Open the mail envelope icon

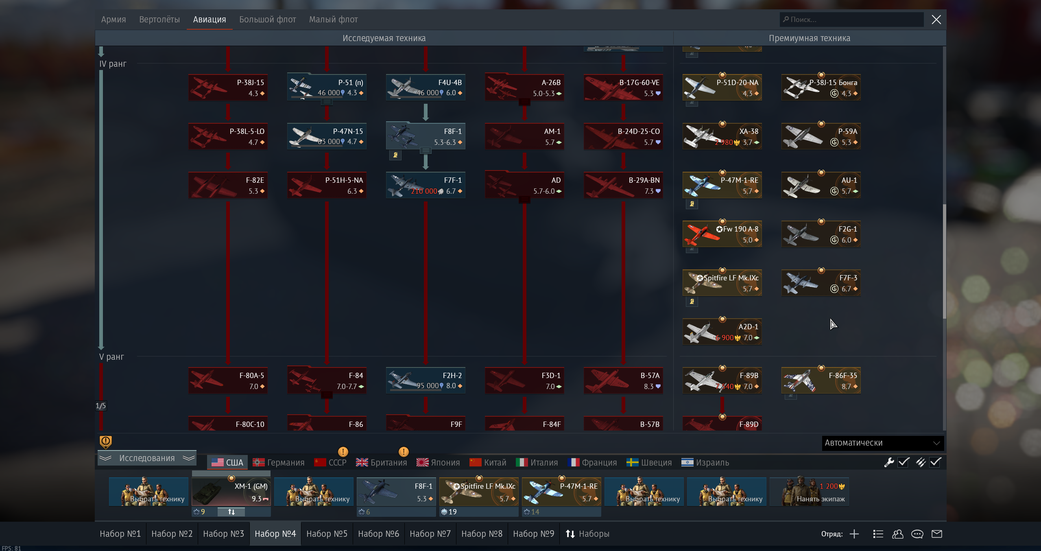click(x=937, y=534)
